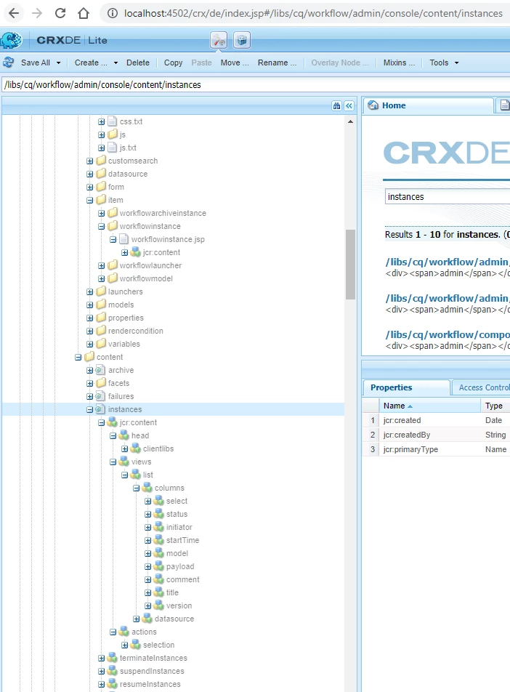Go to browser home icon
510x692 pixels.
(x=84, y=13)
